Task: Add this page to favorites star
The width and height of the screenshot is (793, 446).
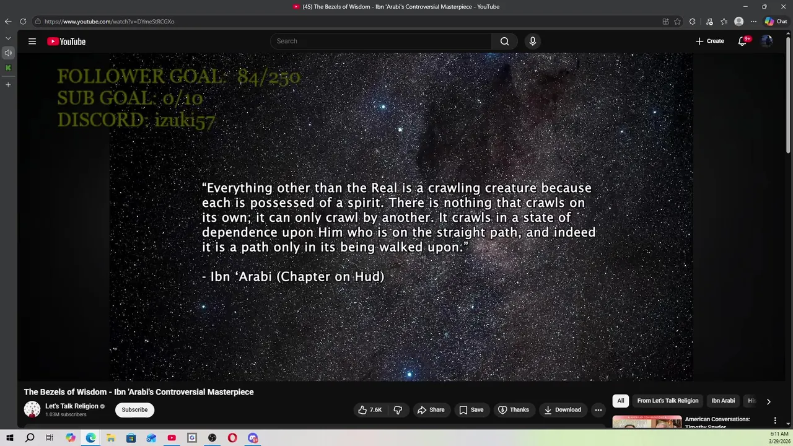Action: coord(677,22)
